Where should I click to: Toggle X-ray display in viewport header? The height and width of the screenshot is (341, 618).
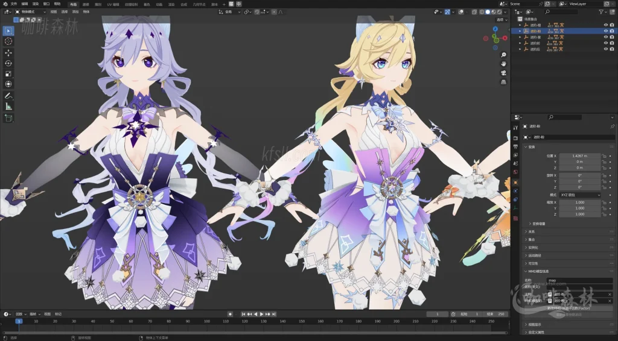click(474, 12)
